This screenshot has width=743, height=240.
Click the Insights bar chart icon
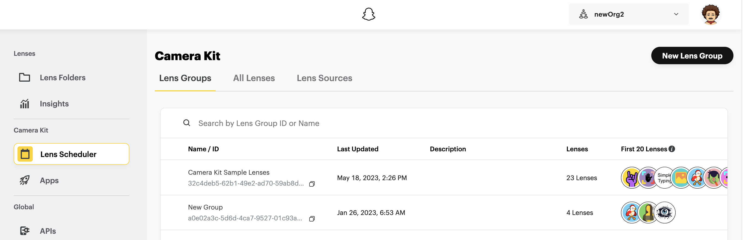(25, 103)
